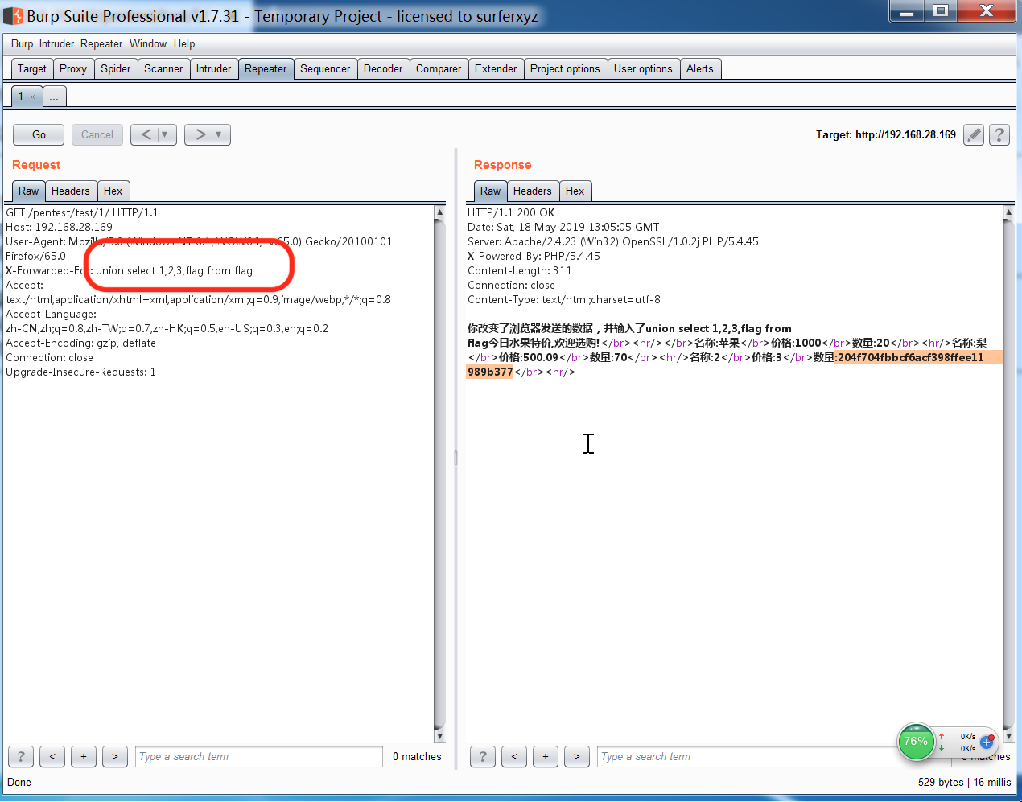Select the Response Raw tab

point(491,191)
